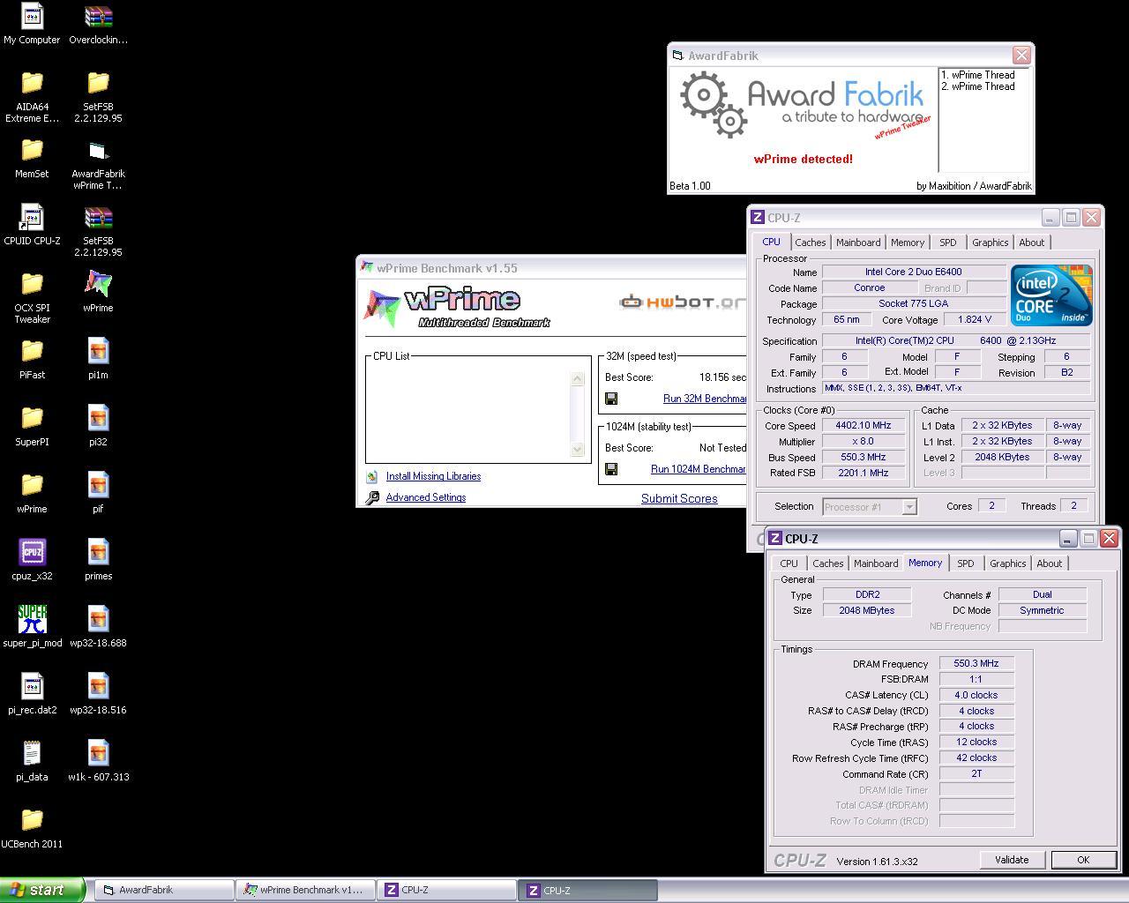
Task: Open About tab in lower CPU-Z window
Action: click(x=1049, y=563)
